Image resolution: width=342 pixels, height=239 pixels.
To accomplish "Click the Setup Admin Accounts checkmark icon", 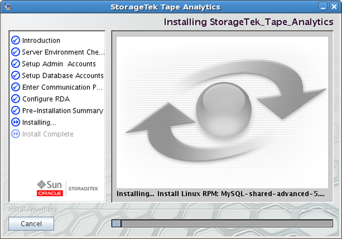I will (16, 63).
